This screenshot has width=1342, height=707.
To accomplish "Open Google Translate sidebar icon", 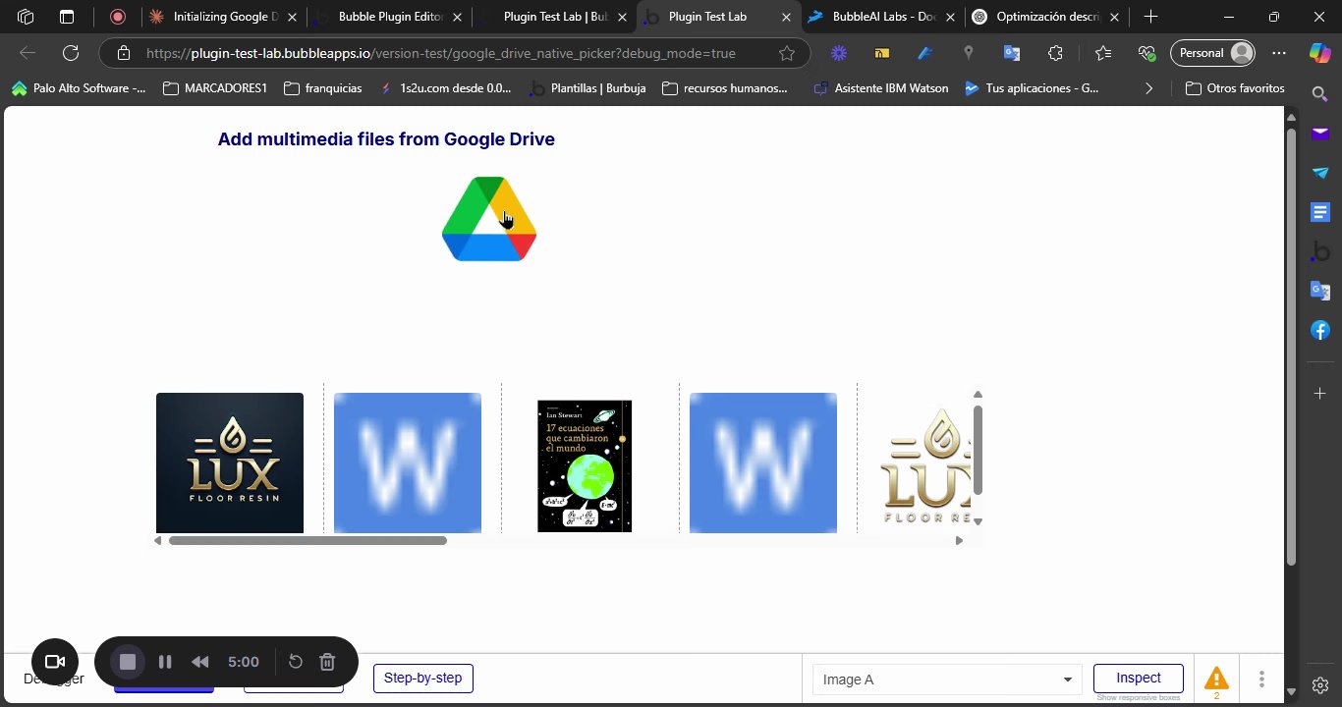I will pyautogui.click(x=1320, y=291).
